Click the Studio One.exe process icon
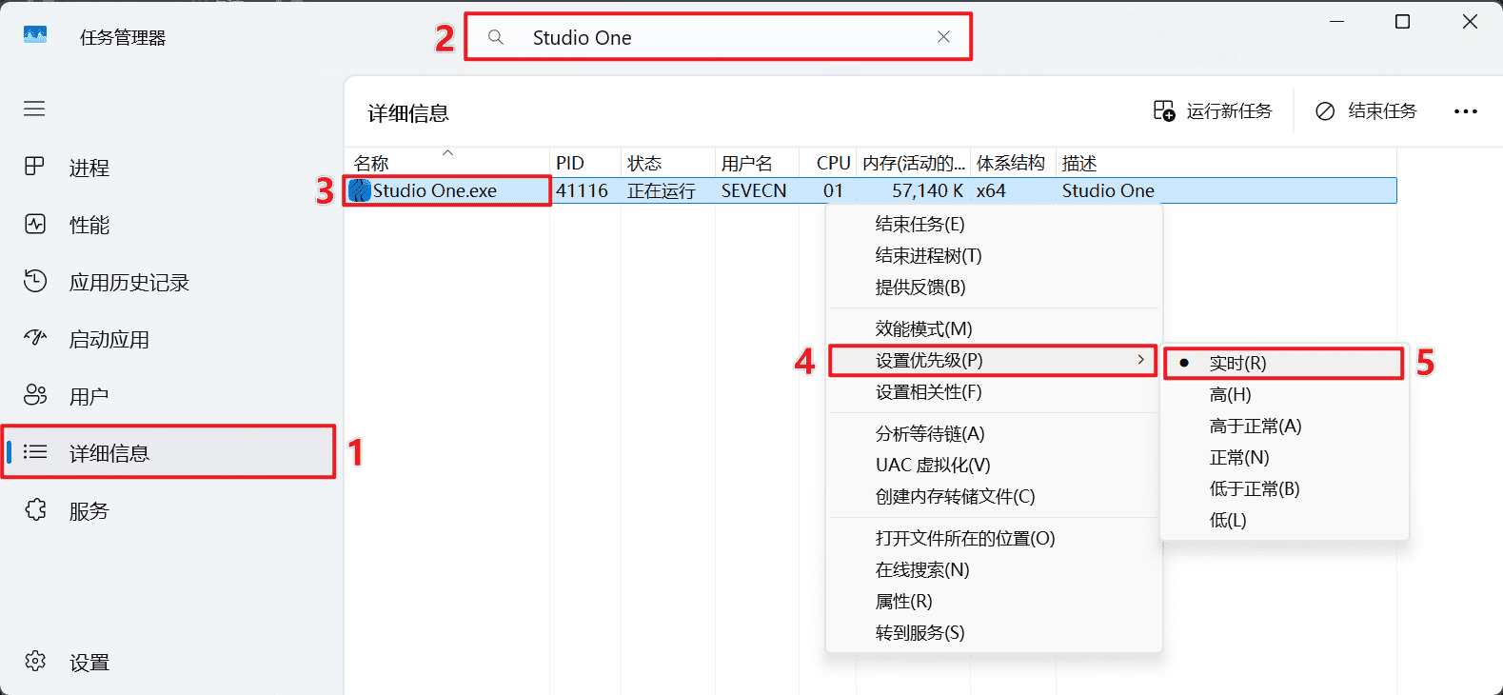The width and height of the screenshot is (1503, 695). [x=359, y=190]
